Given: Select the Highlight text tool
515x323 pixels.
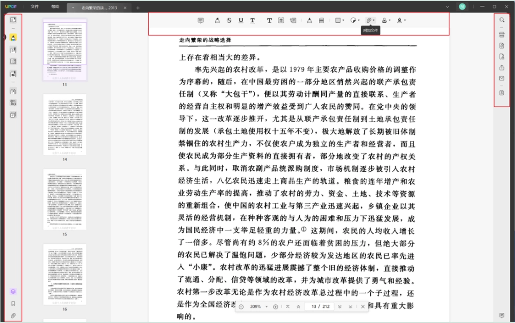Looking at the screenshot, I should (x=218, y=20).
